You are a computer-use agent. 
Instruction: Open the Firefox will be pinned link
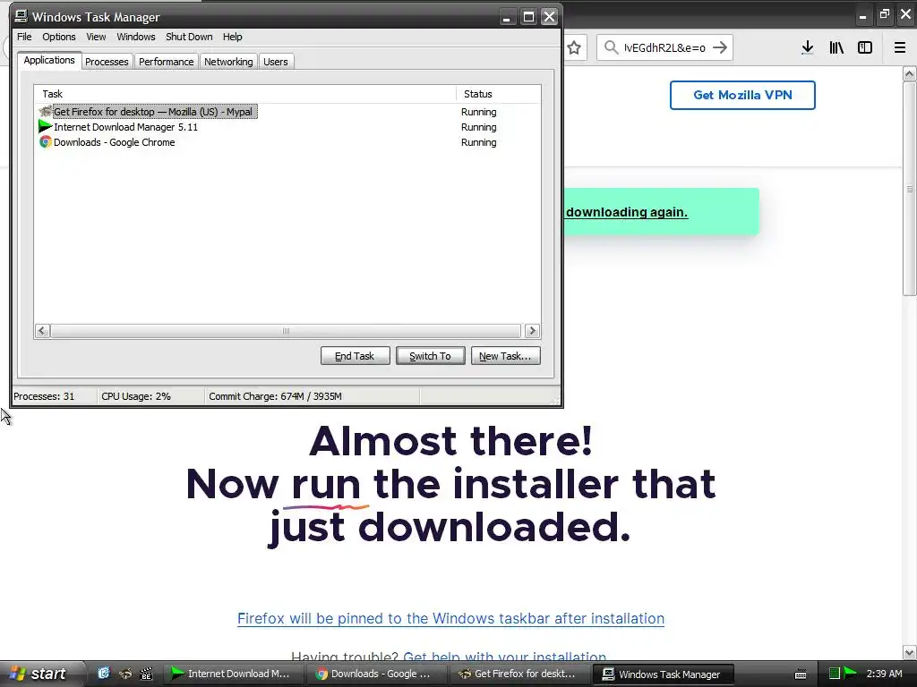click(451, 619)
